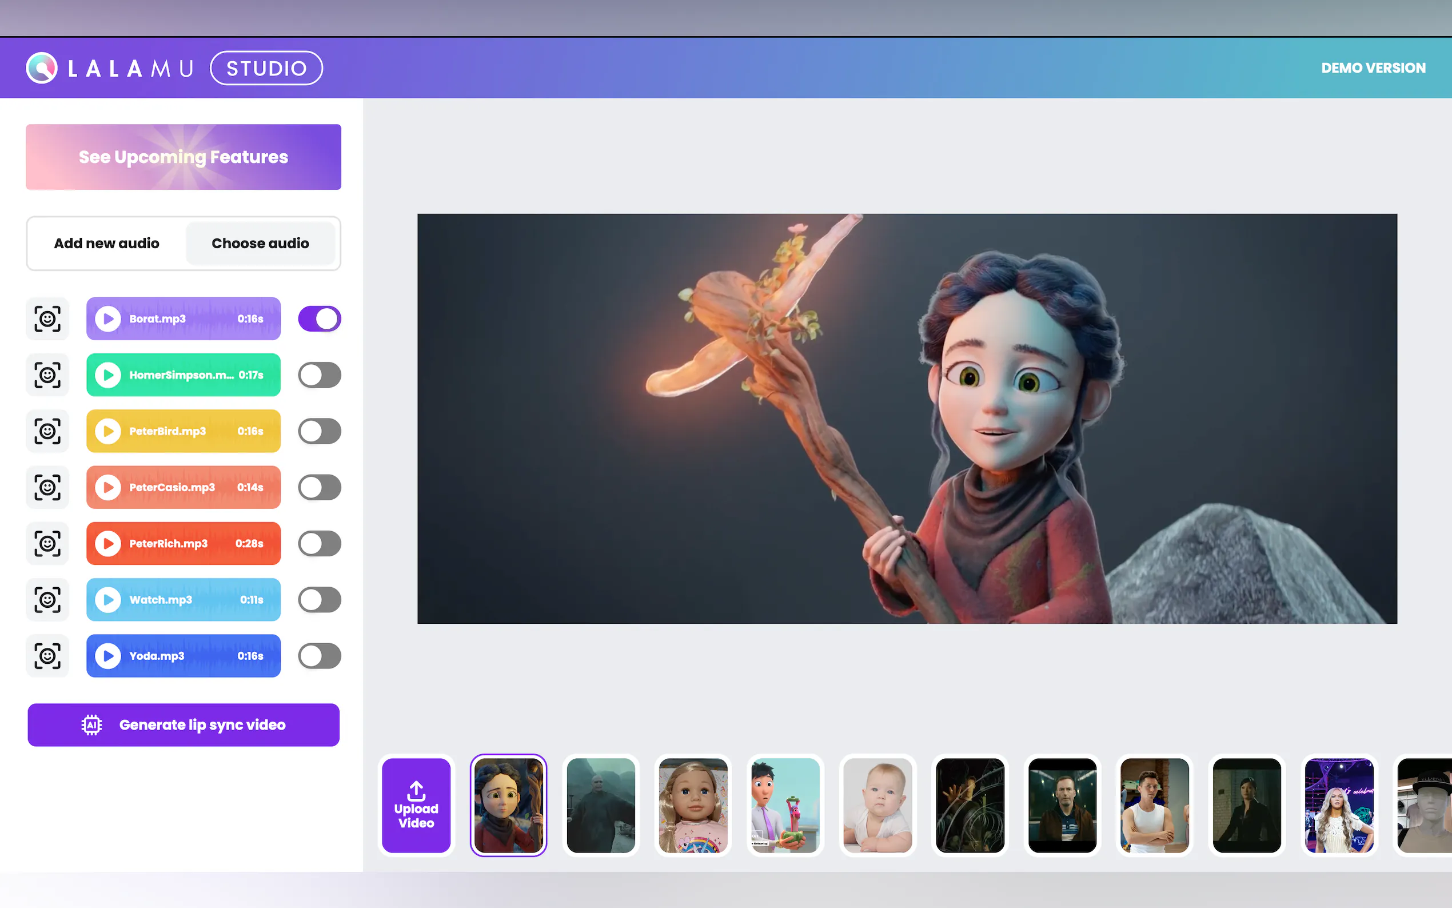Click the STUDIO badge in header
The image size is (1452, 908).
coord(266,69)
